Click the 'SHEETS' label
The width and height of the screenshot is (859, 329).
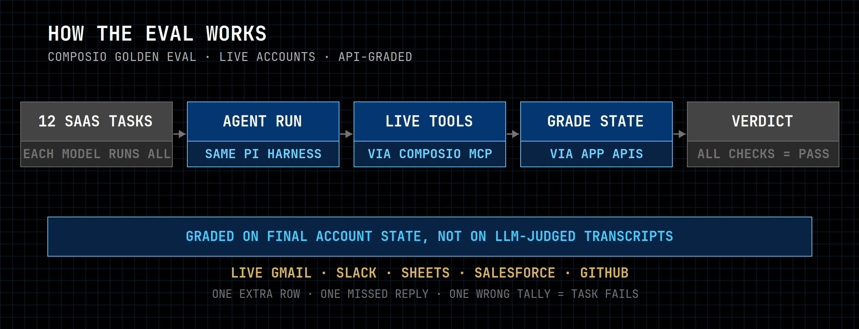point(425,273)
